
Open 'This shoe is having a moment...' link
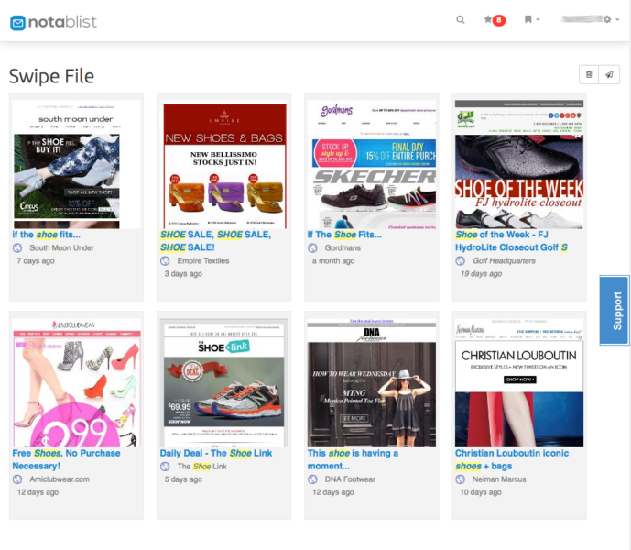pyautogui.click(x=353, y=459)
